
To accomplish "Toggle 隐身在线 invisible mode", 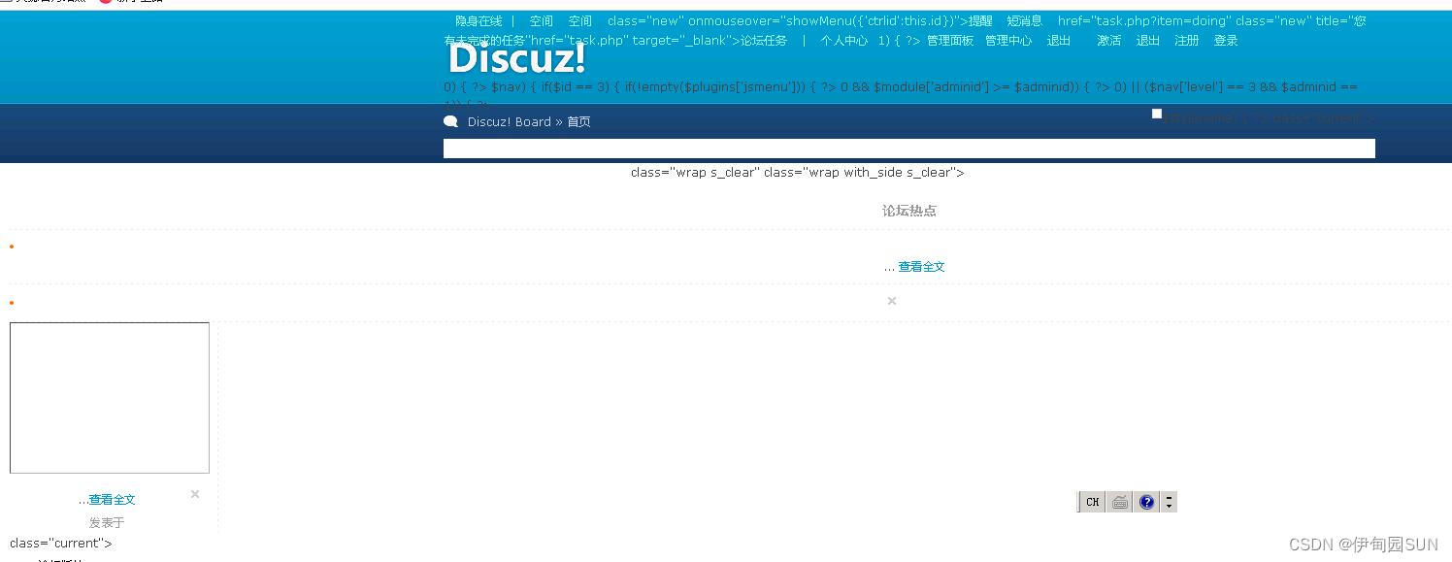I will click(477, 20).
